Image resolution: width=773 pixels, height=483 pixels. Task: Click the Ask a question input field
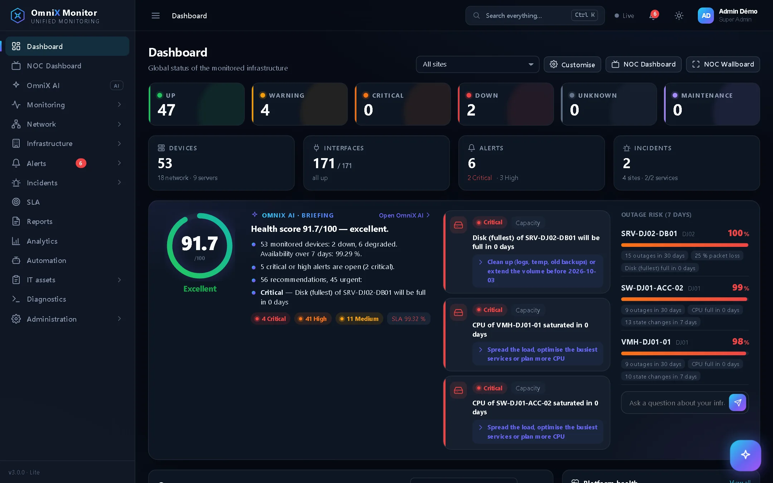tap(676, 403)
